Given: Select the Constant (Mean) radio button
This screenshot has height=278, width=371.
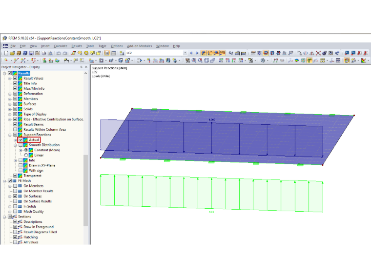Looking at the screenshot, I should pyautogui.click(x=26, y=150).
